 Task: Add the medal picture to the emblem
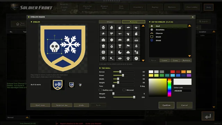point(112,46)
